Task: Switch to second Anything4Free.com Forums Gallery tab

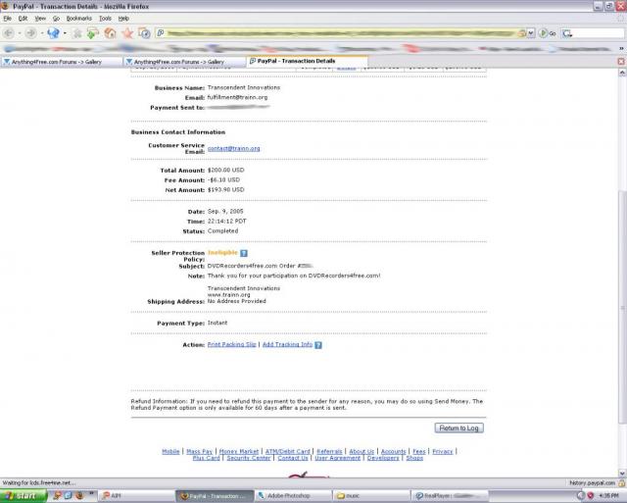Action: 184,62
